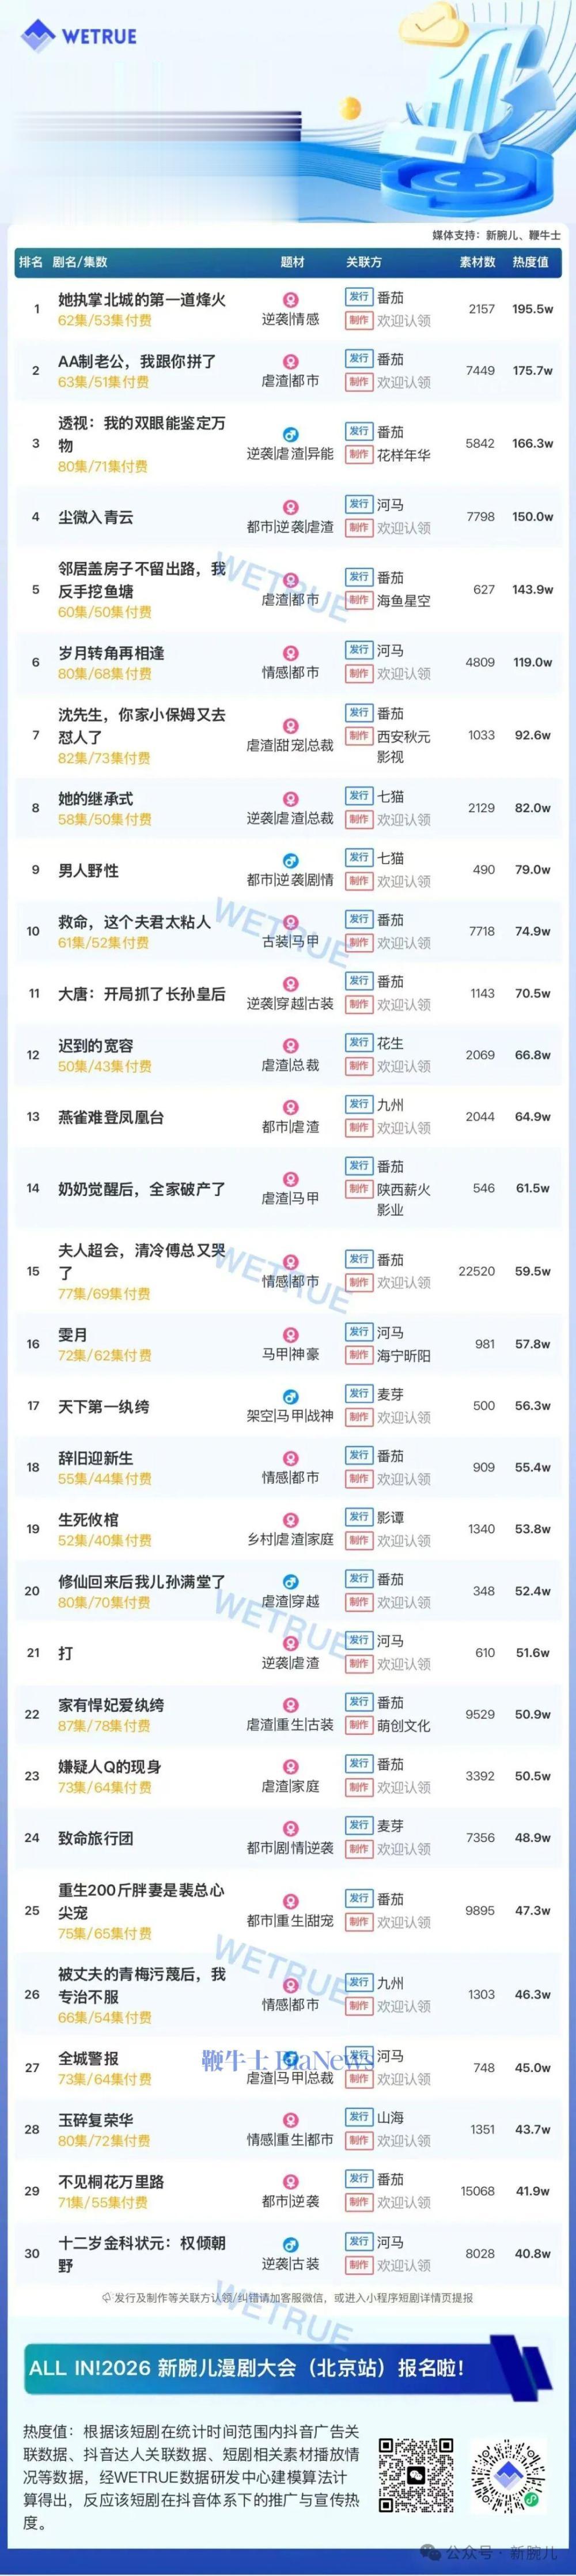Viewport: 576px width, 2576px height.
Task: Click heat value 195.5w in rank 1
Action: [532, 309]
